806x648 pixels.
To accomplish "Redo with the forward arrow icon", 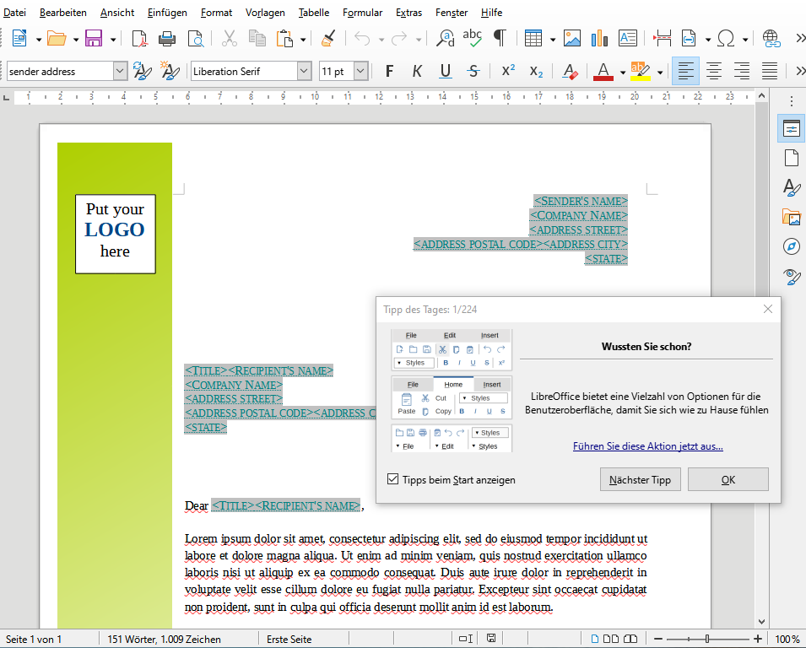I will (x=399, y=39).
